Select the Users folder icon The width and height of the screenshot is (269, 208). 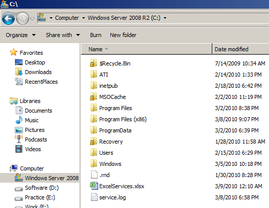pos(94,152)
